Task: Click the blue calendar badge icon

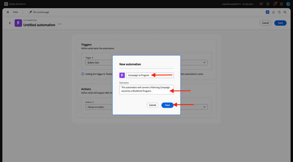Action: (267, 12)
